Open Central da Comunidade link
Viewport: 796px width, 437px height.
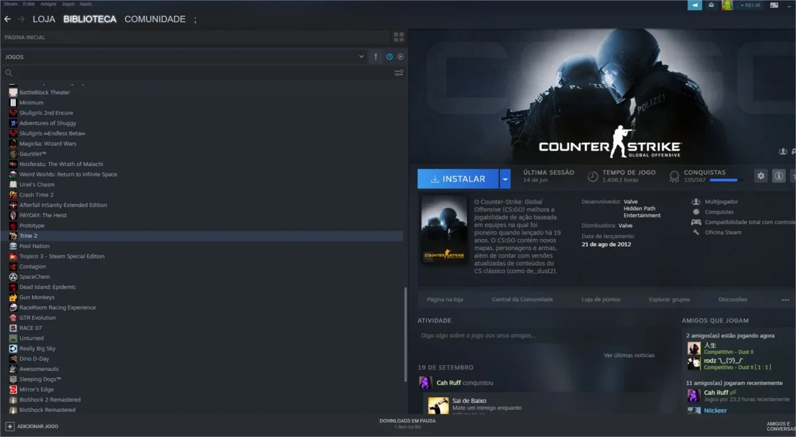523,299
